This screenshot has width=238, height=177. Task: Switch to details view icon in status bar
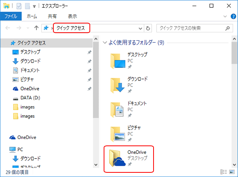click(223, 172)
